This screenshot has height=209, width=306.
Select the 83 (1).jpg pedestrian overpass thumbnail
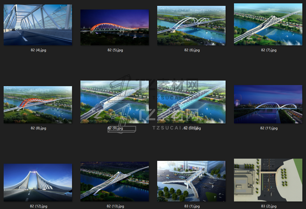coord(191,181)
